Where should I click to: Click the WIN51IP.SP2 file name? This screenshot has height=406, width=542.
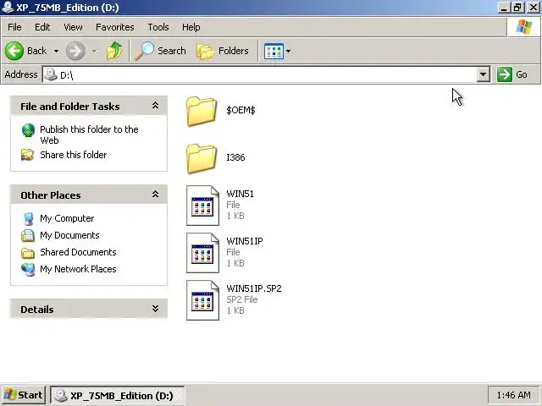(x=254, y=288)
